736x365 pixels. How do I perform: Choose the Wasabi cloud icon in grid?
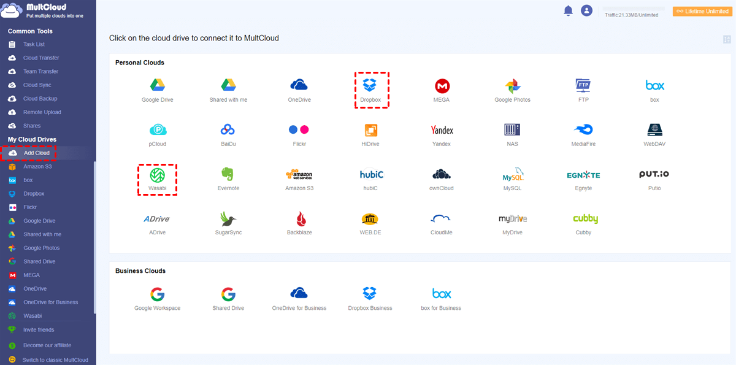coord(158,179)
